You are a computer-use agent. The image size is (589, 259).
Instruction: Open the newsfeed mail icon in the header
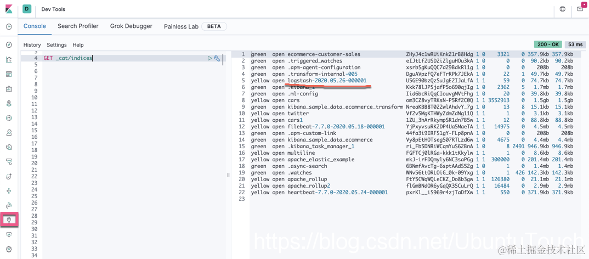(580, 9)
